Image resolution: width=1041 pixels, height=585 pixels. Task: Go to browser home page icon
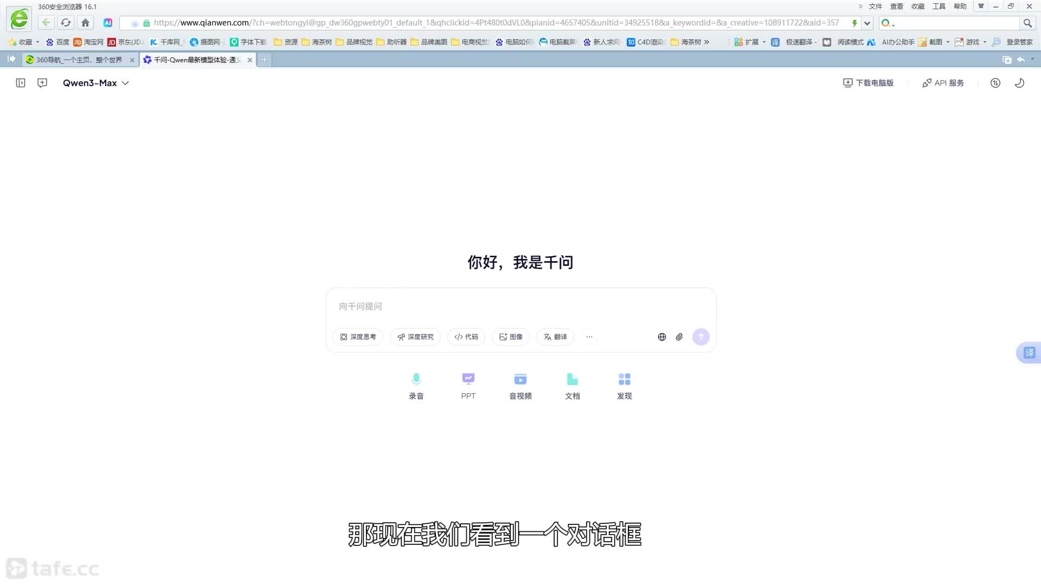[85, 23]
